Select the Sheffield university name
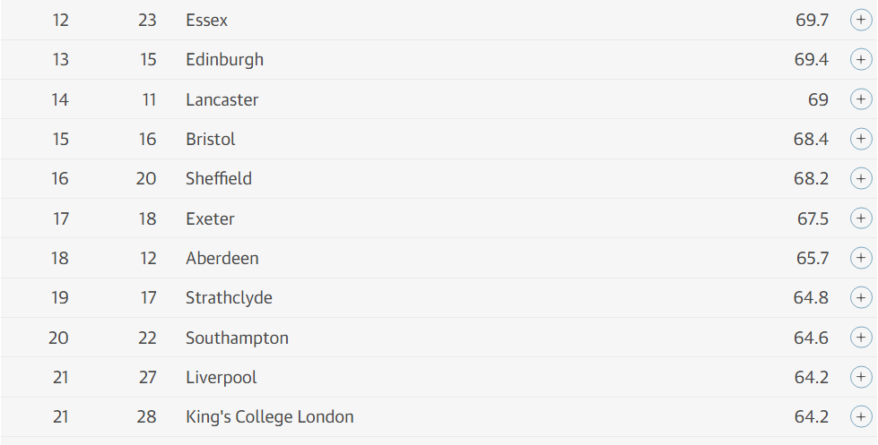This screenshot has width=878, height=445. pos(219,179)
